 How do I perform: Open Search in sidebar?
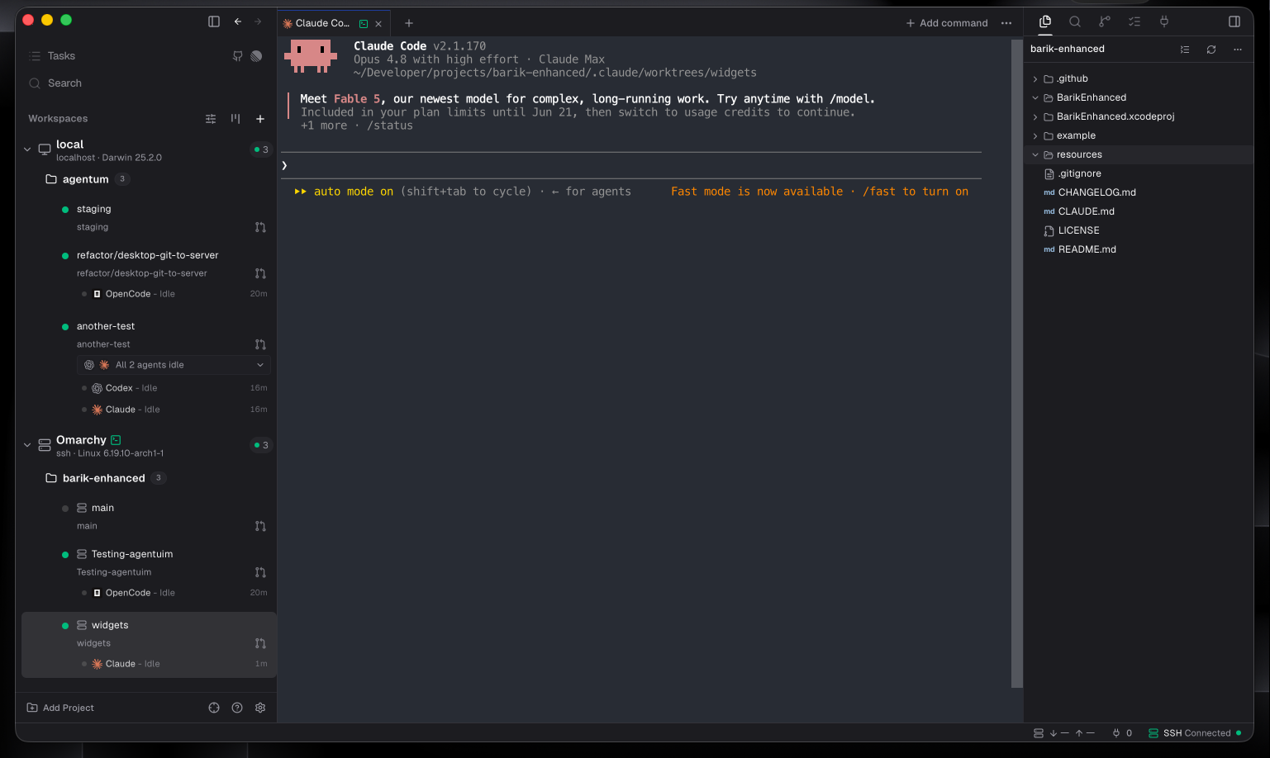point(64,83)
